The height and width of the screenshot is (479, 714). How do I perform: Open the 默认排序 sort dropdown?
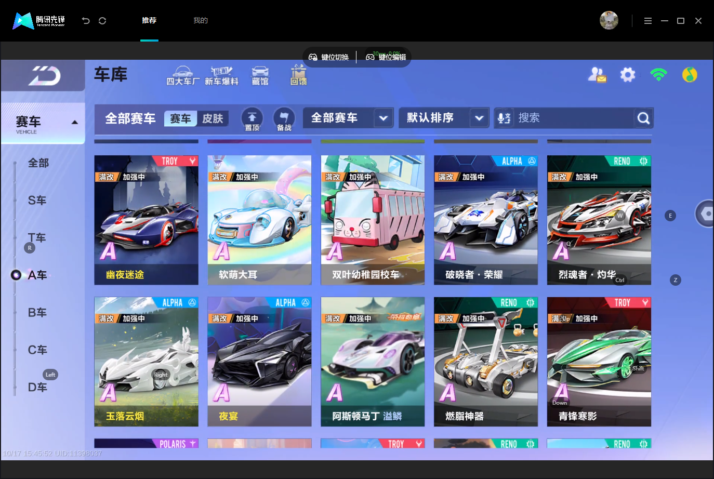tap(444, 118)
